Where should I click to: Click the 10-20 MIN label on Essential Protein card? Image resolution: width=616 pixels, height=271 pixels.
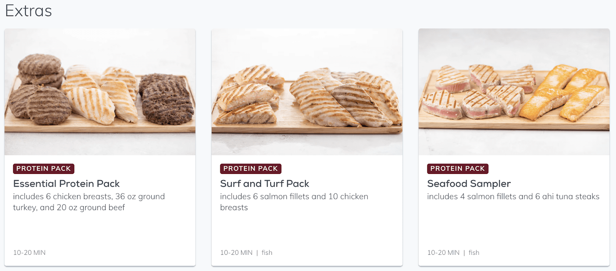coord(29,253)
